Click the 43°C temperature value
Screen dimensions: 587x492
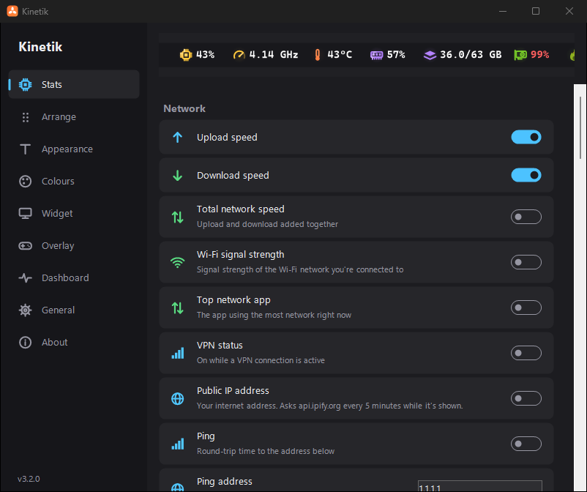point(340,55)
